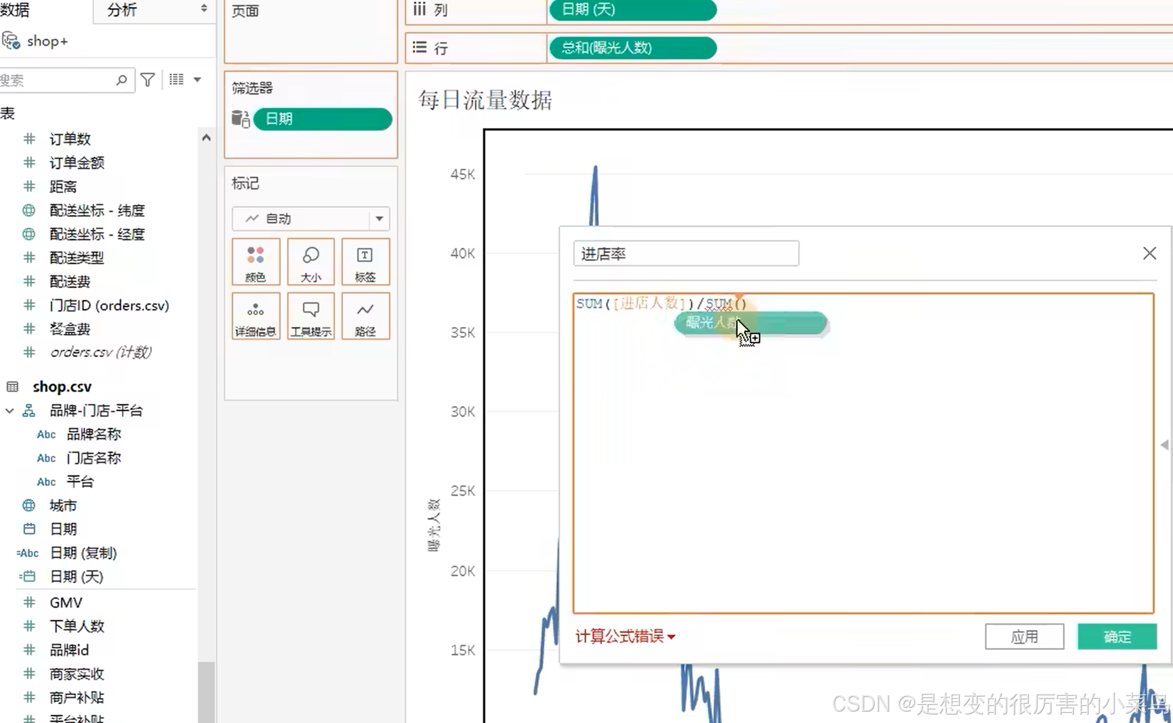1173x723 pixels.
Task: Collapse the 品牌-门店-平台 hierarchy
Action: (10, 410)
